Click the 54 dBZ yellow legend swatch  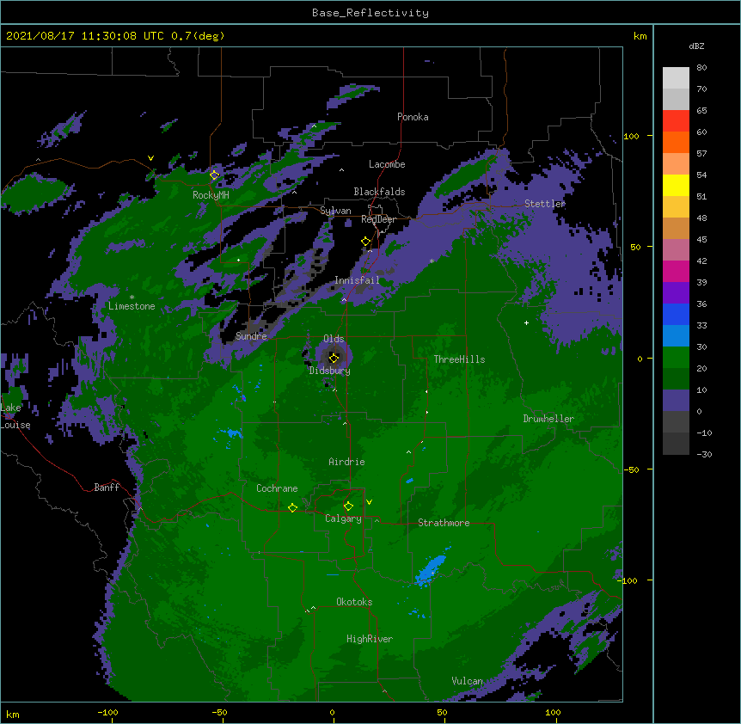click(676, 185)
